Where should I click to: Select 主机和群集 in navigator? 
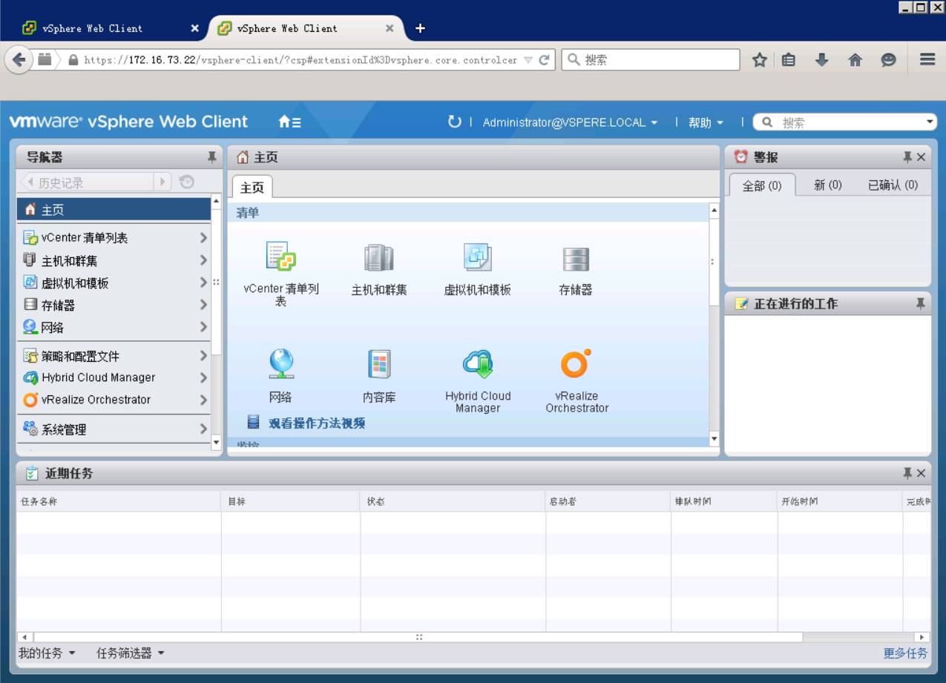point(114,260)
